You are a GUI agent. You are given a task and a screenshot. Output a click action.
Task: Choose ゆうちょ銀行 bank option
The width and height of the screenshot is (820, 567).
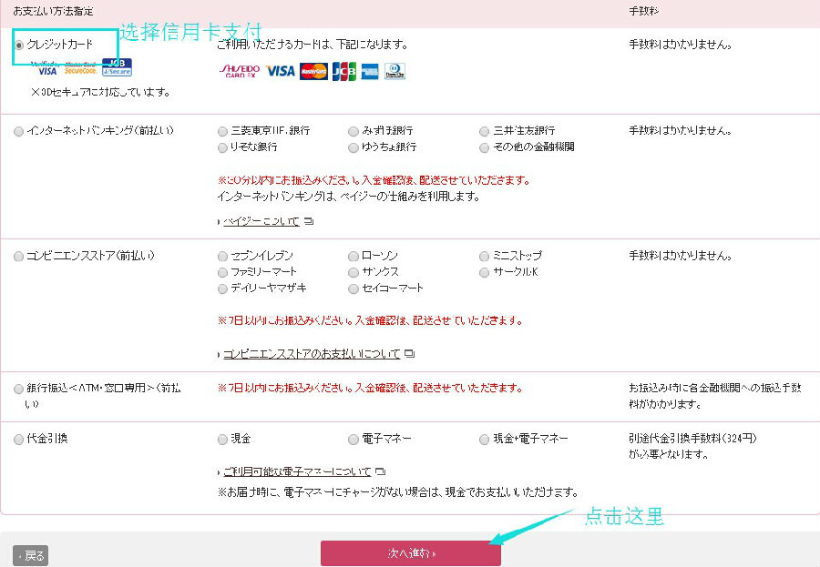pyautogui.click(x=354, y=147)
